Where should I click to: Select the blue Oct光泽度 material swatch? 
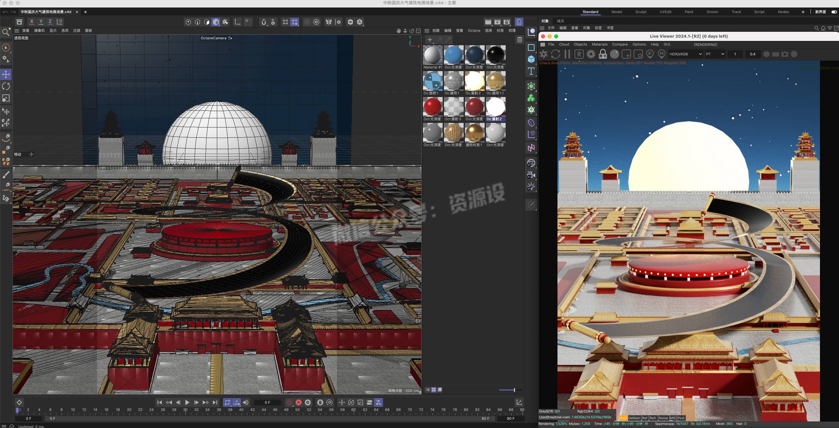(453, 55)
